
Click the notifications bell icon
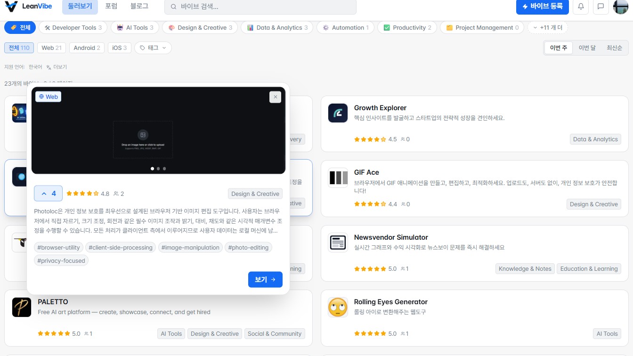coord(581,7)
